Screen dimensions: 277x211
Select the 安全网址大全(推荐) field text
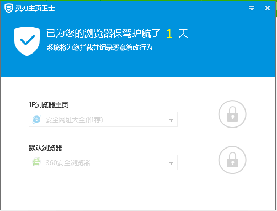click(74, 120)
